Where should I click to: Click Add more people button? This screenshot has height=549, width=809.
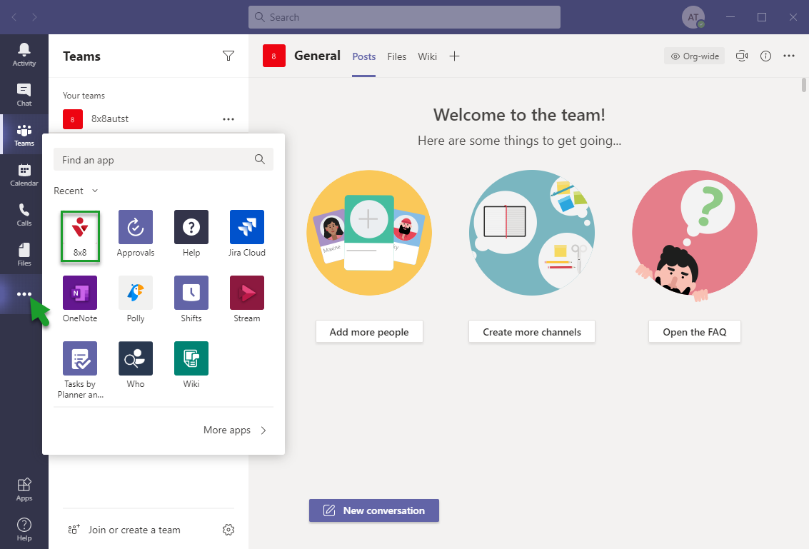[369, 332]
